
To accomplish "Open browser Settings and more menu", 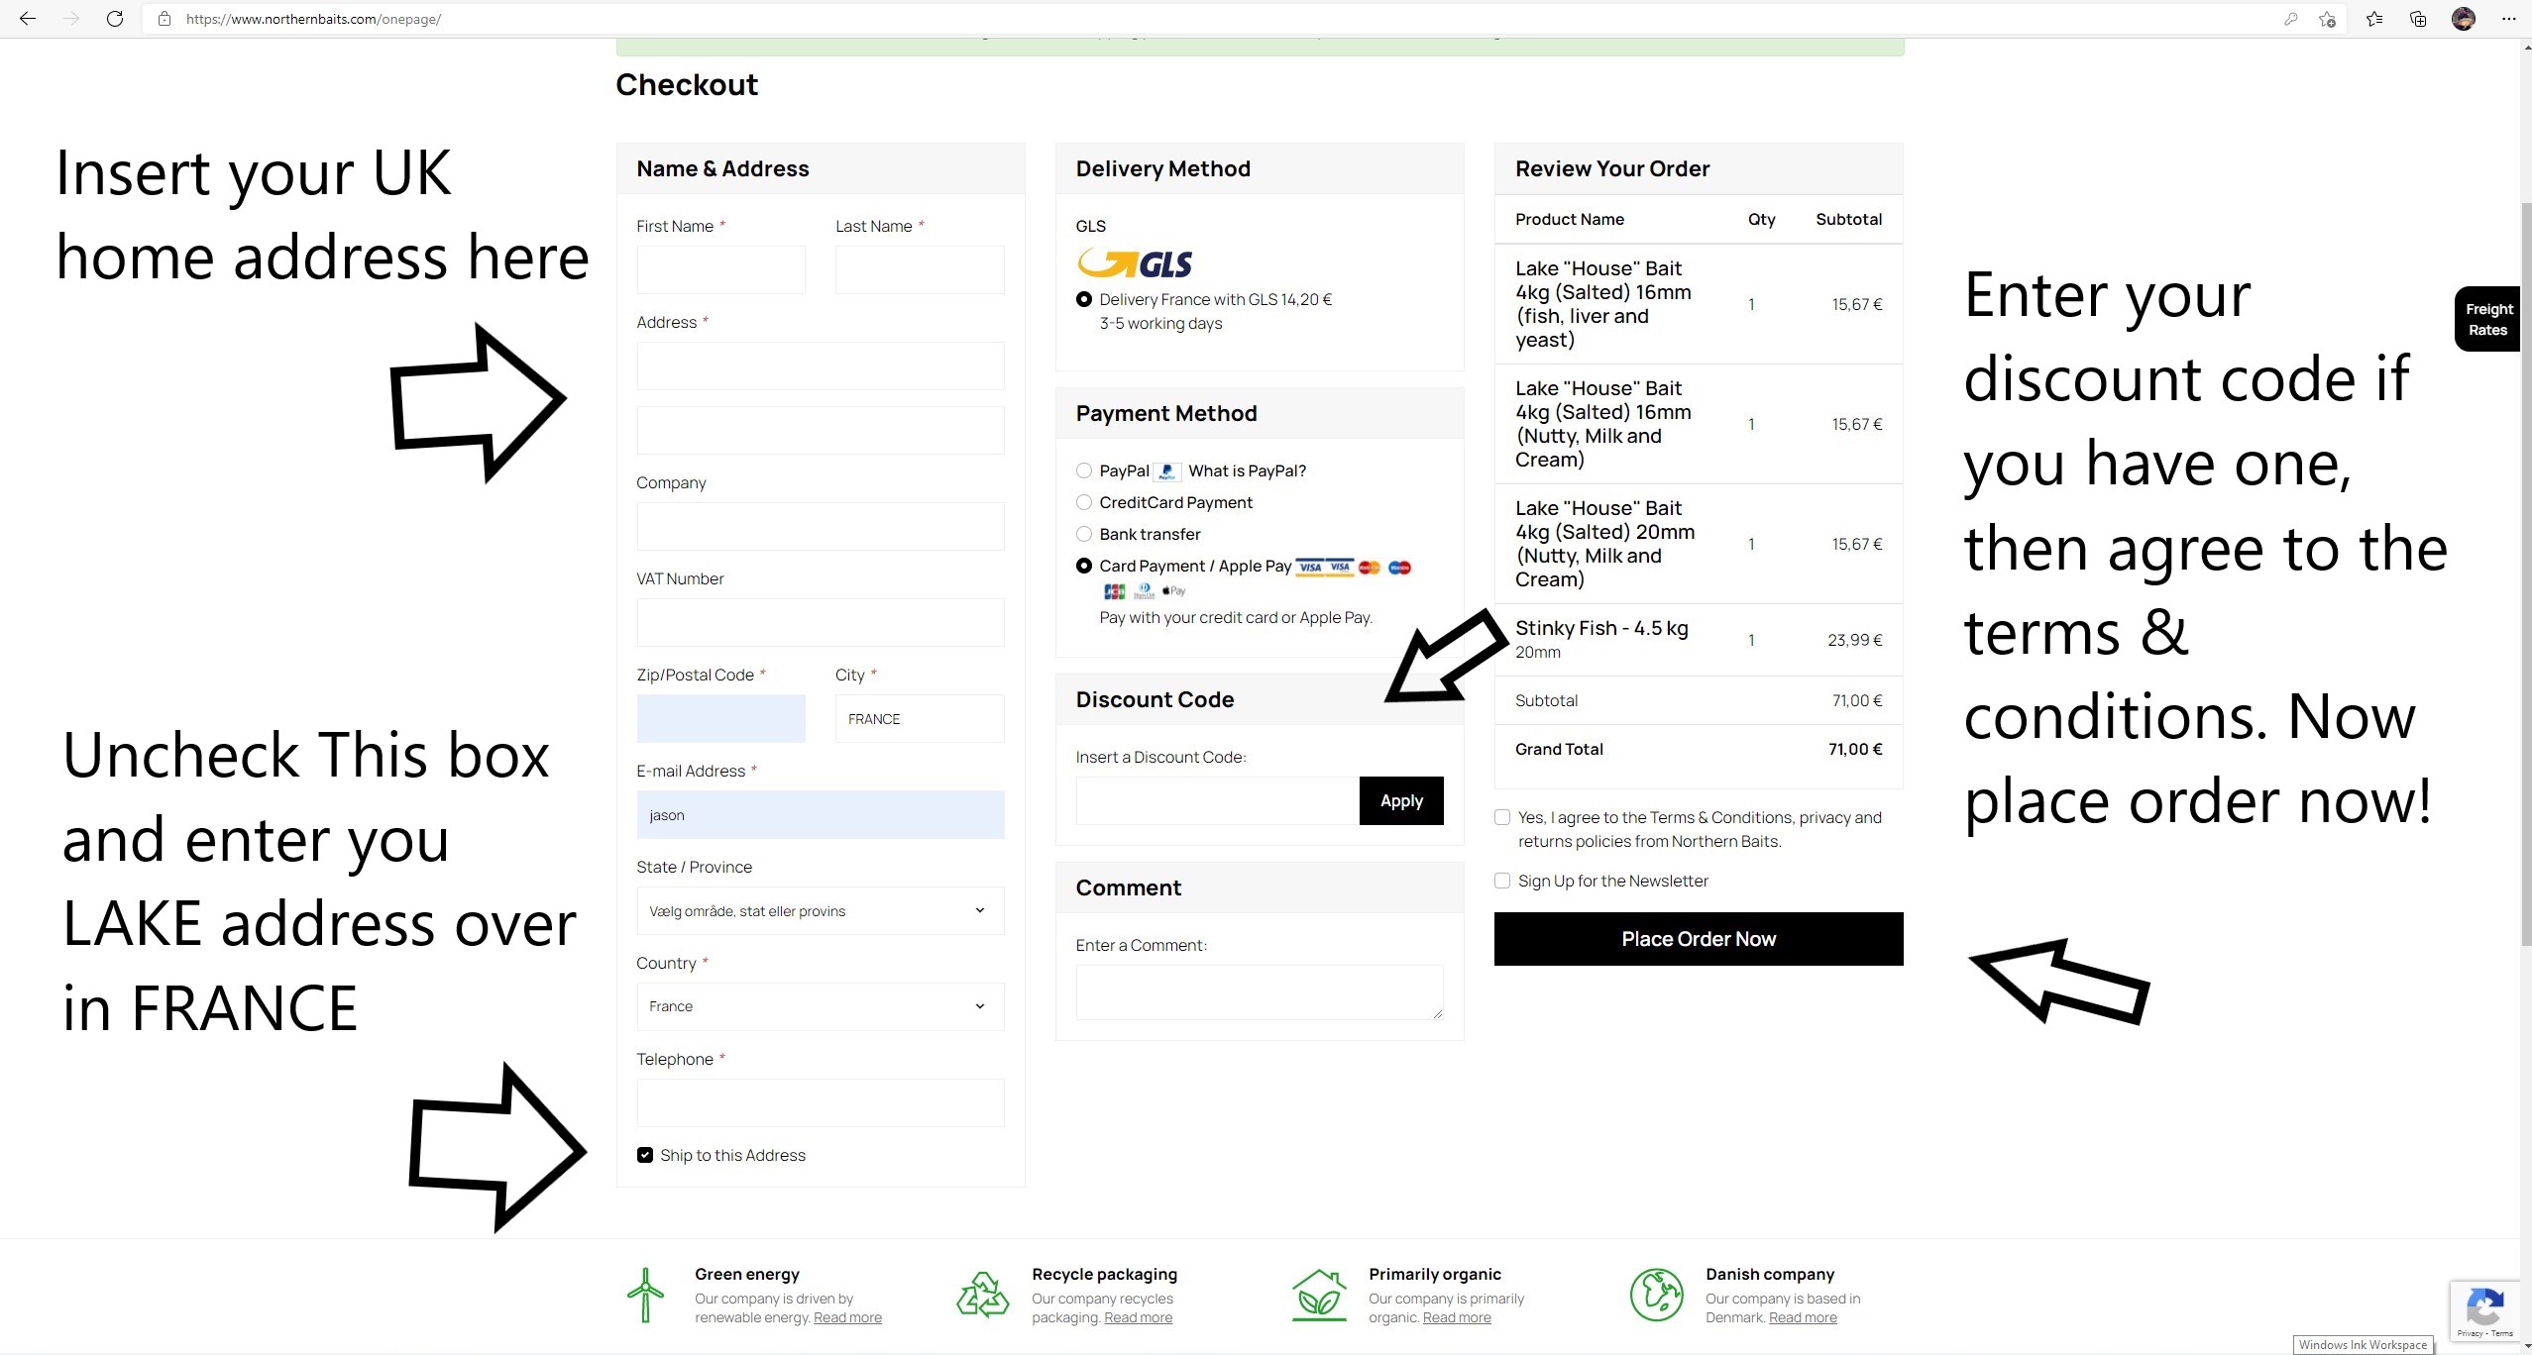I will pyautogui.click(x=2508, y=19).
